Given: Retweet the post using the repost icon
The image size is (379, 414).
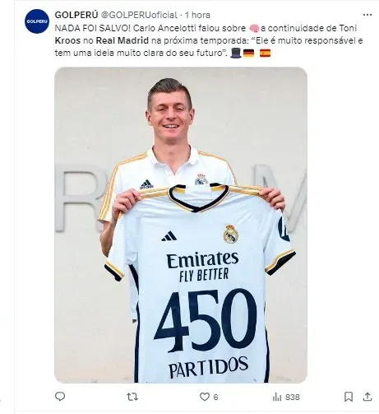Looking at the screenshot, I should pyautogui.click(x=132, y=397).
